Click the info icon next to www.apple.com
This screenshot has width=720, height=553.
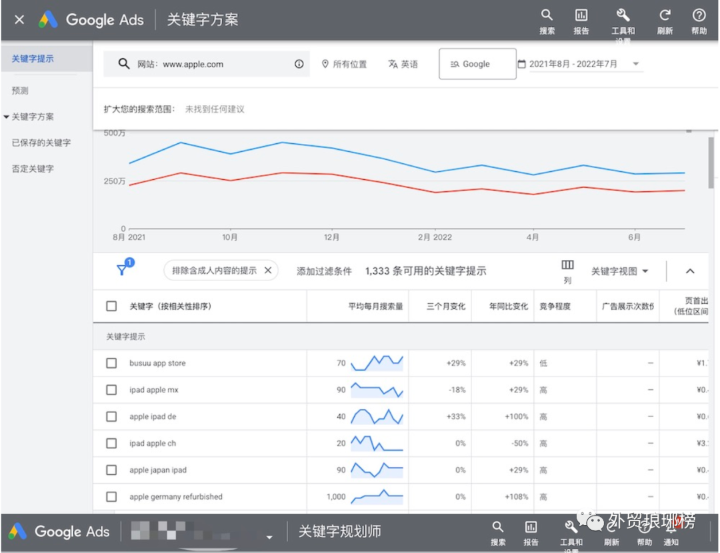pos(299,64)
